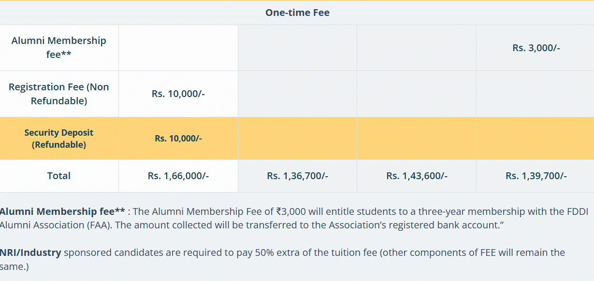Select the Alumni Membership fee** row label
Viewport: 594px width, 281px height.
[59, 47]
